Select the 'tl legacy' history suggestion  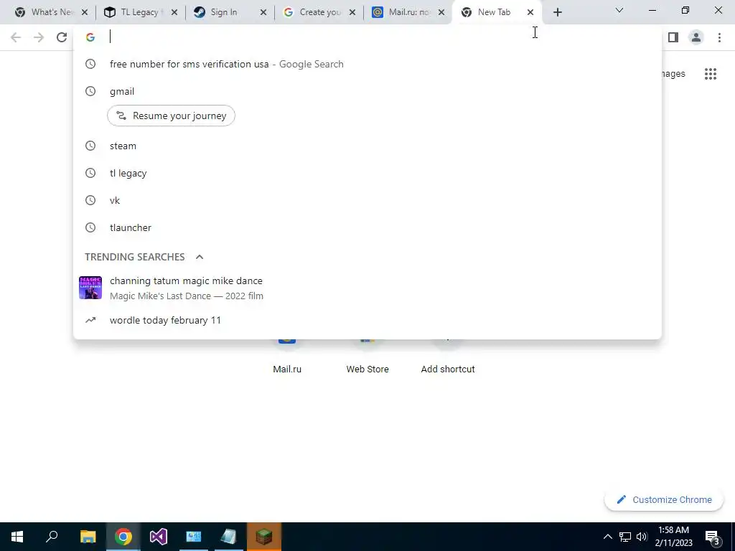[367, 173]
